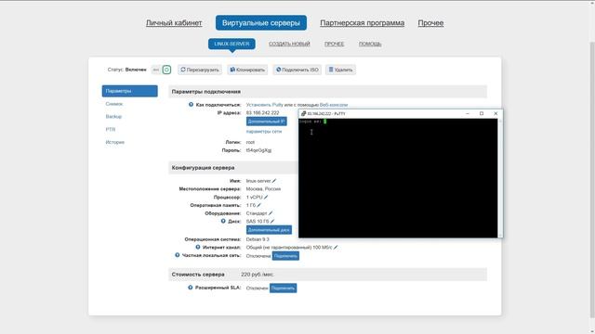Edit the Диск size pencil icon

coord(272,222)
